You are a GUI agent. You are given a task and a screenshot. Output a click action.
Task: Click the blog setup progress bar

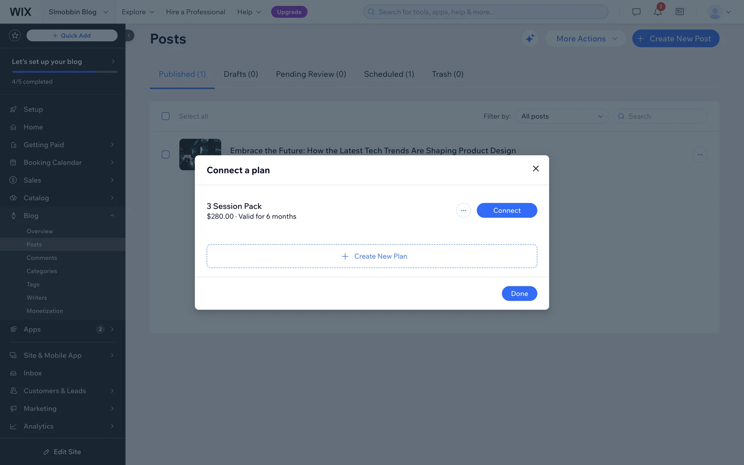click(65, 72)
